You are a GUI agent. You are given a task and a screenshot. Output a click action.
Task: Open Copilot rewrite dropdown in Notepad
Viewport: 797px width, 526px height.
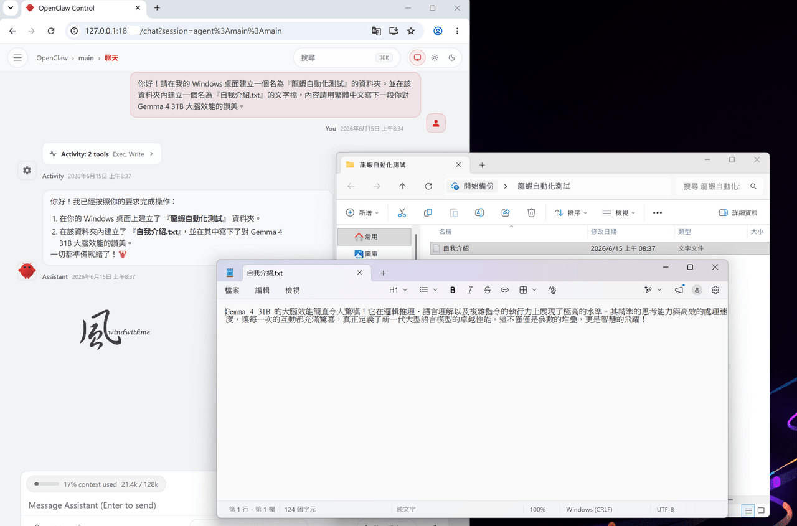click(653, 290)
